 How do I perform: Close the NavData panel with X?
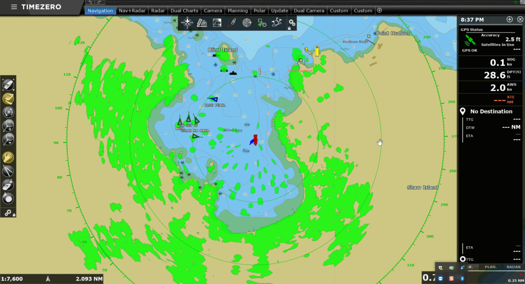pyautogui.click(x=520, y=19)
